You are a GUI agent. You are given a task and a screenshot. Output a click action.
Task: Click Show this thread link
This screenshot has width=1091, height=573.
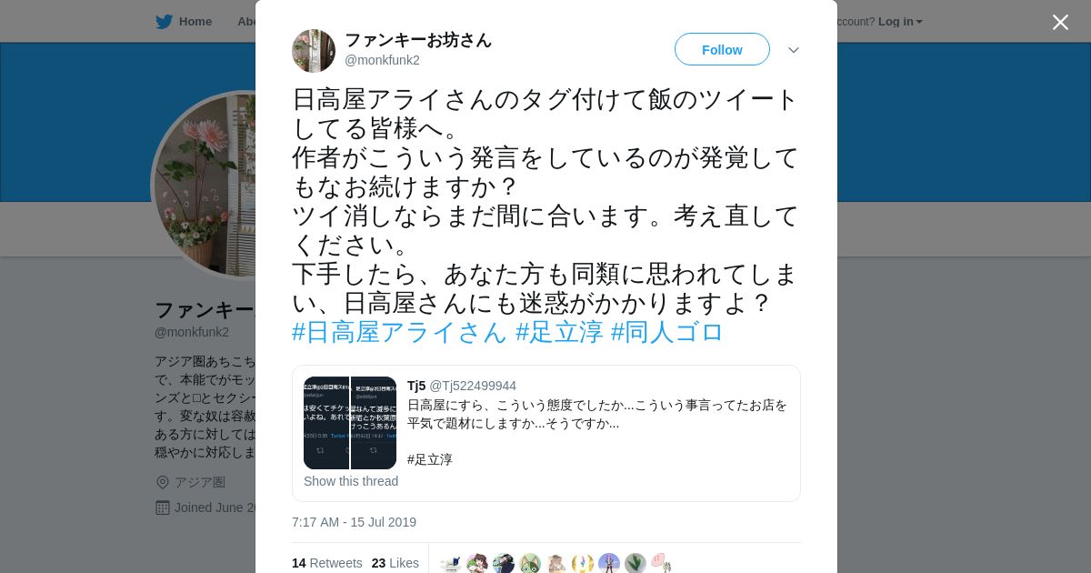(351, 481)
